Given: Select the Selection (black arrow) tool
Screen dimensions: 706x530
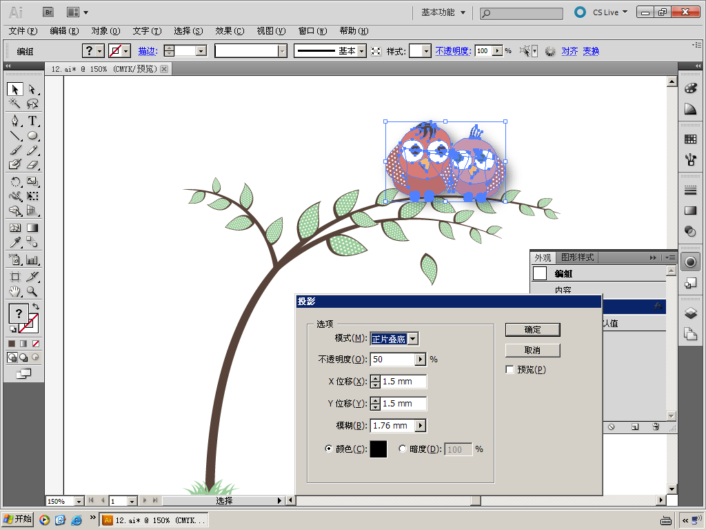Looking at the screenshot, I should click(x=15, y=89).
